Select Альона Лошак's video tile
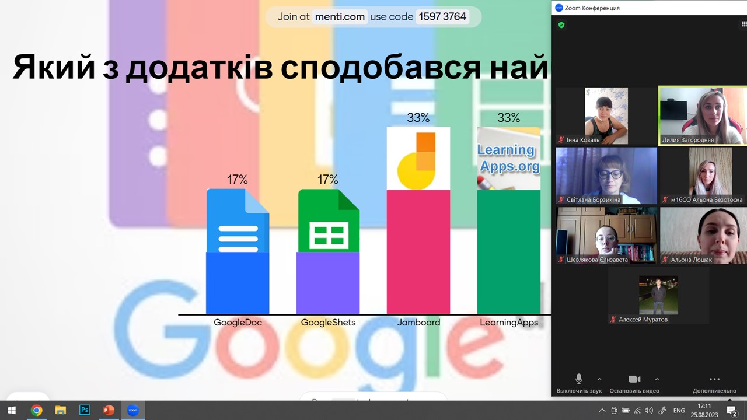 pyautogui.click(x=703, y=235)
